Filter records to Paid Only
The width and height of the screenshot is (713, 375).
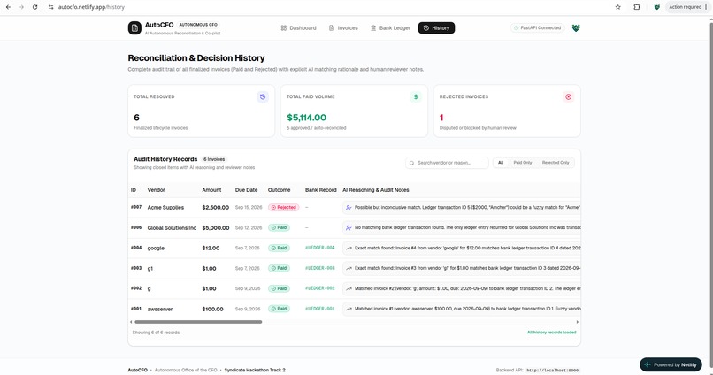point(523,163)
